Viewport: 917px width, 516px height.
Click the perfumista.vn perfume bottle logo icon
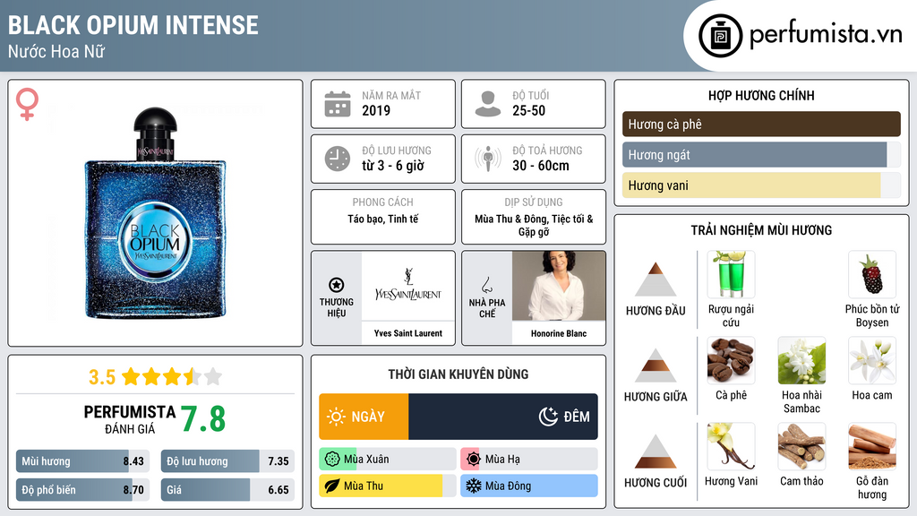pyautogui.click(x=720, y=36)
